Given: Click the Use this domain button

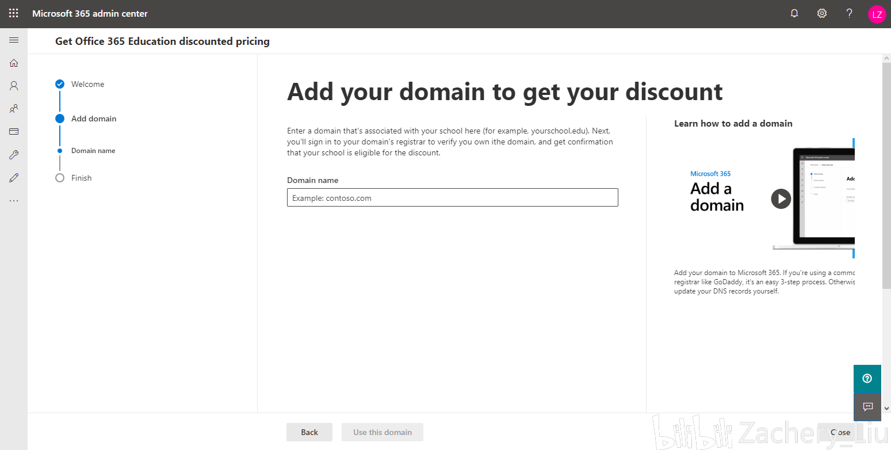Looking at the screenshot, I should [x=383, y=432].
